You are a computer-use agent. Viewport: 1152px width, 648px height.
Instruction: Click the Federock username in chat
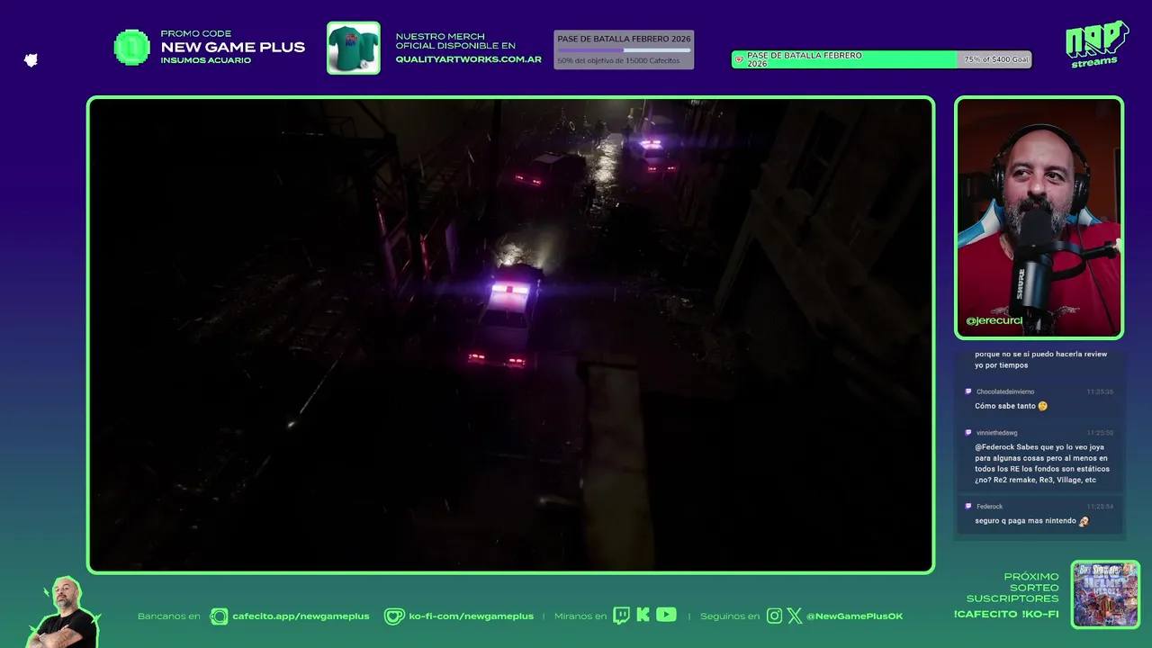coord(990,507)
